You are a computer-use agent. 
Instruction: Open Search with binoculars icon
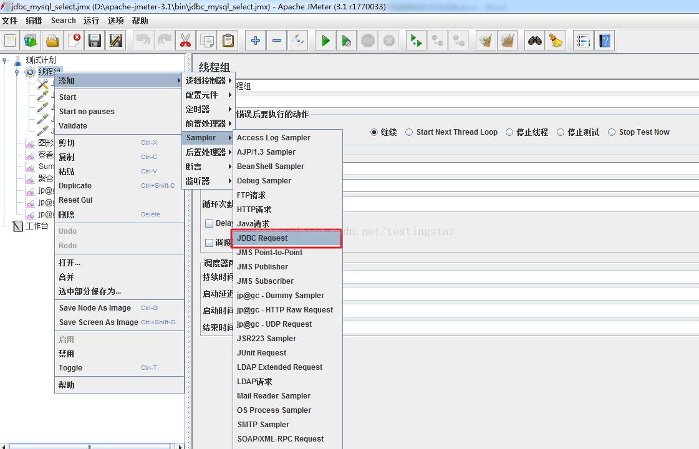534,41
